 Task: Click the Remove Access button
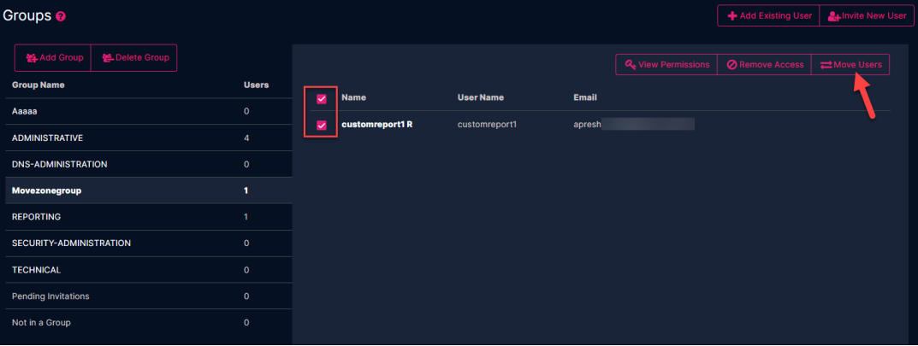(x=764, y=65)
